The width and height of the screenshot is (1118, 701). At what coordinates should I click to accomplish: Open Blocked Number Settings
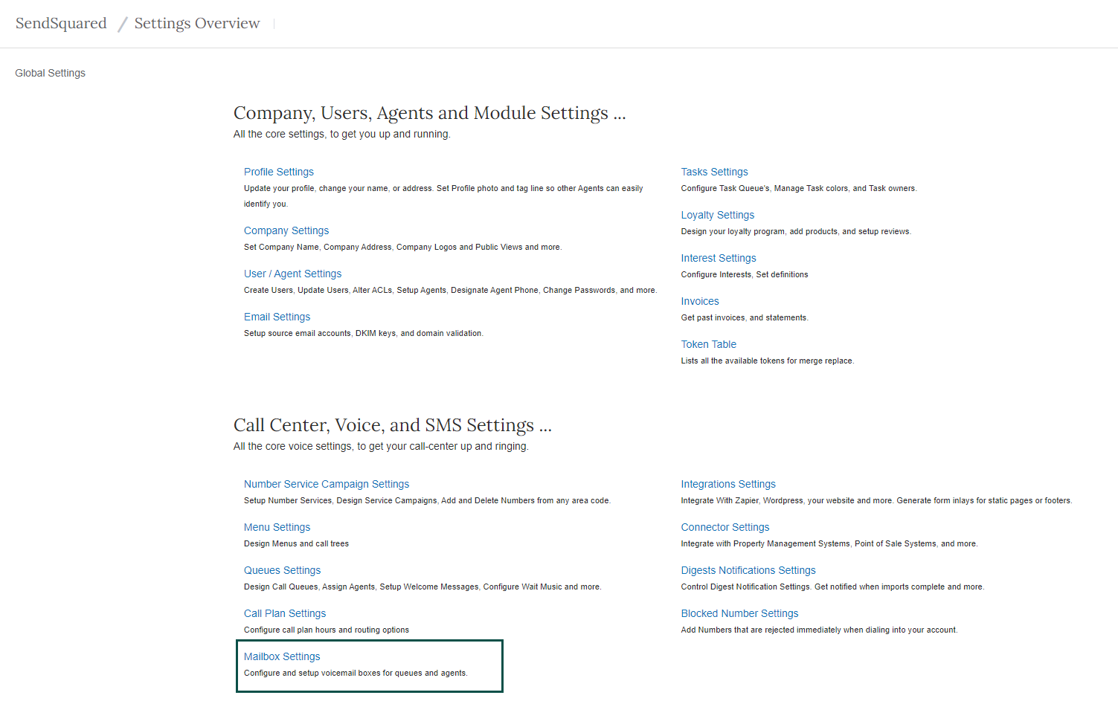point(739,613)
